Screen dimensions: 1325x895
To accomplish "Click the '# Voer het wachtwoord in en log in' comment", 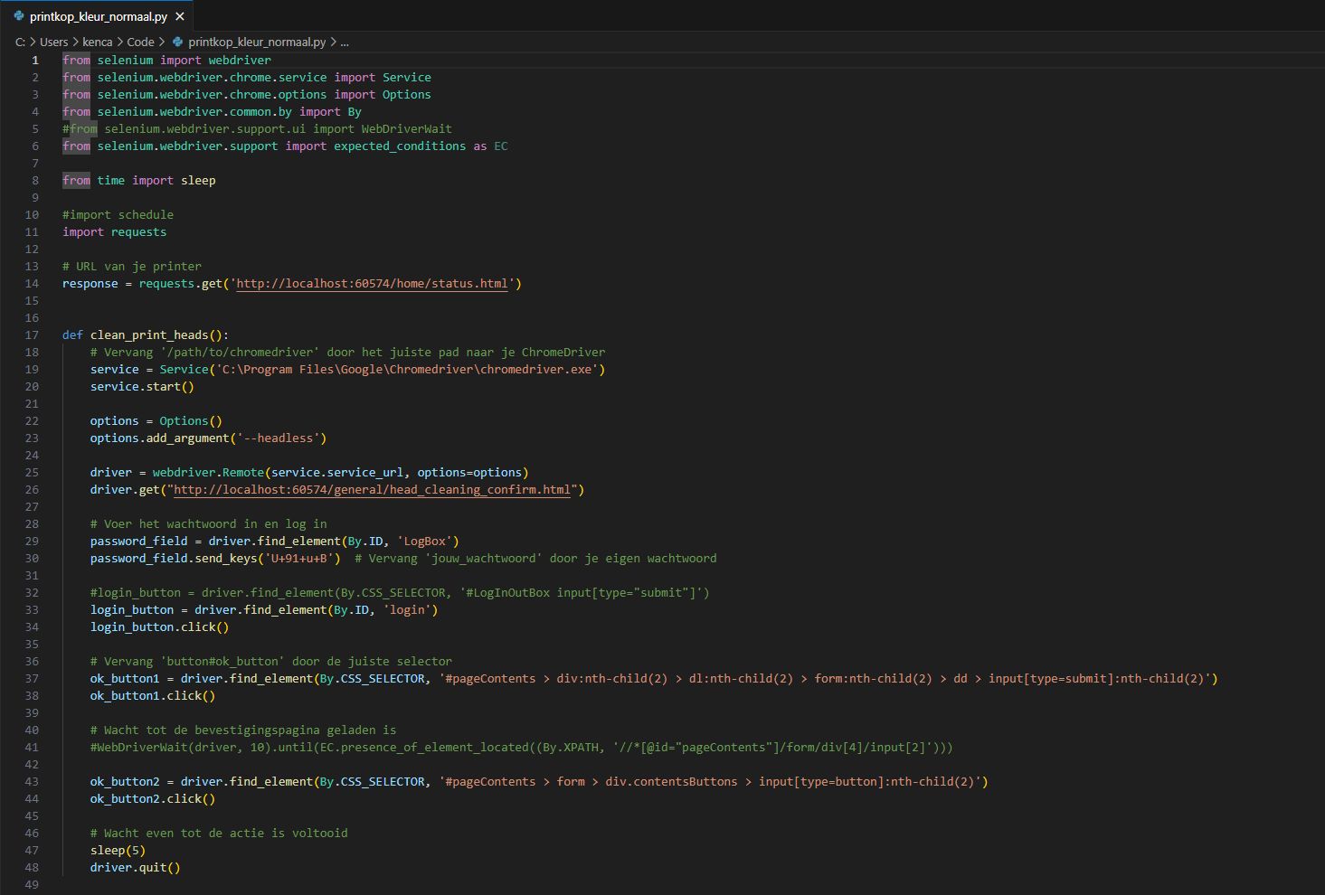I will click(x=209, y=524).
